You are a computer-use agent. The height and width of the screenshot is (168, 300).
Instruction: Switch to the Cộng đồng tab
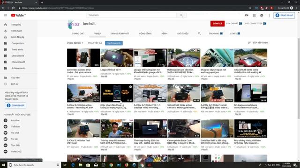coord(145,34)
